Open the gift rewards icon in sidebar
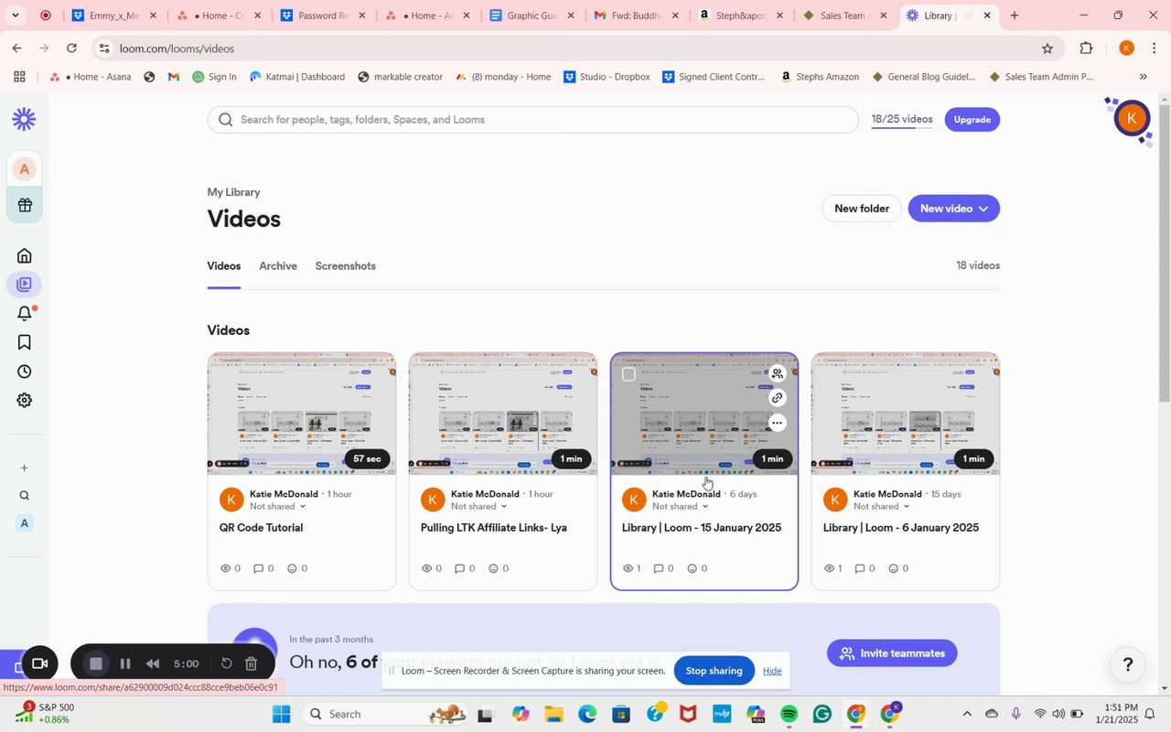 point(25,205)
